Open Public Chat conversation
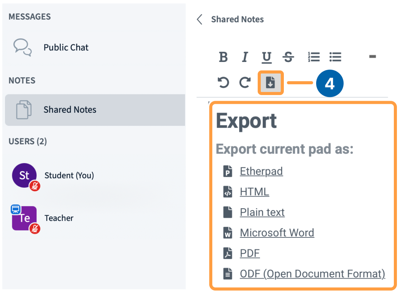The height and width of the screenshot is (294, 400). click(x=95, y=47)
